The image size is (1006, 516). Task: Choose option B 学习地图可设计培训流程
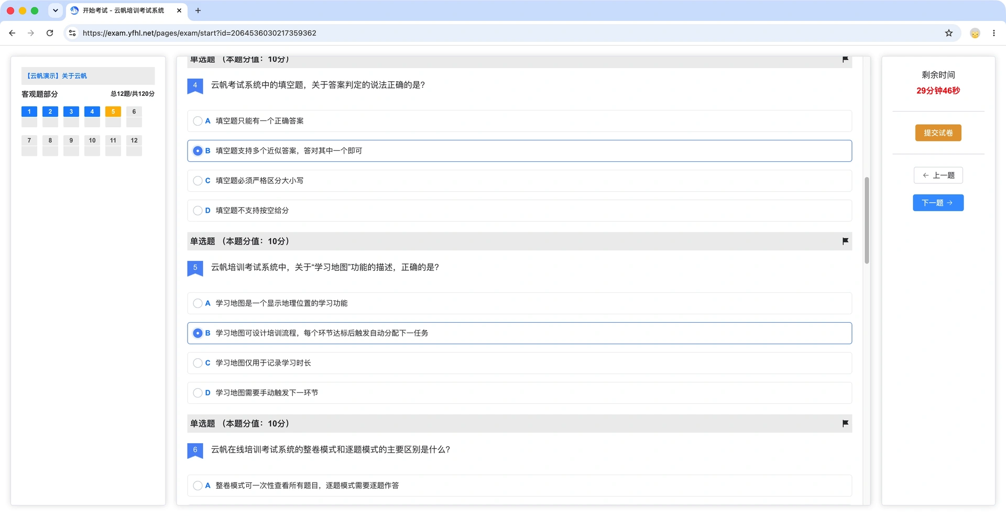pyautogui.click(x=519, y=333)
